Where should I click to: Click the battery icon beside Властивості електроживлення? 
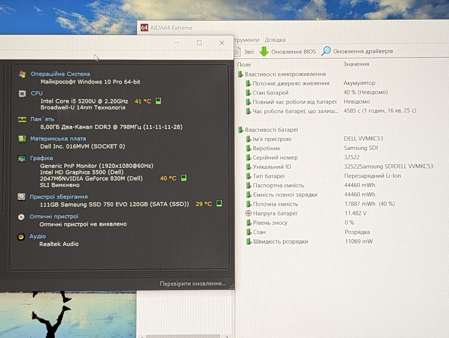click(240, 74)
